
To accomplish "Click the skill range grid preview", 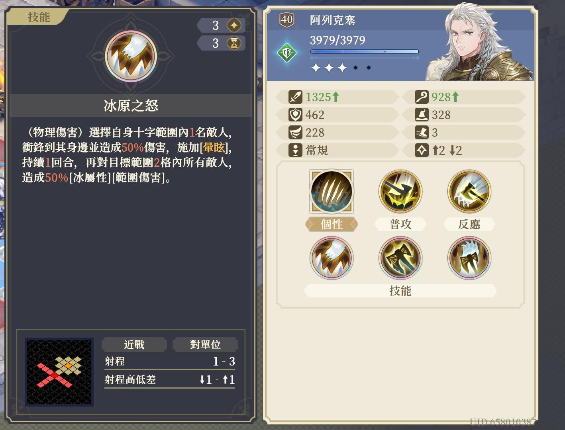I will point(59,372).
